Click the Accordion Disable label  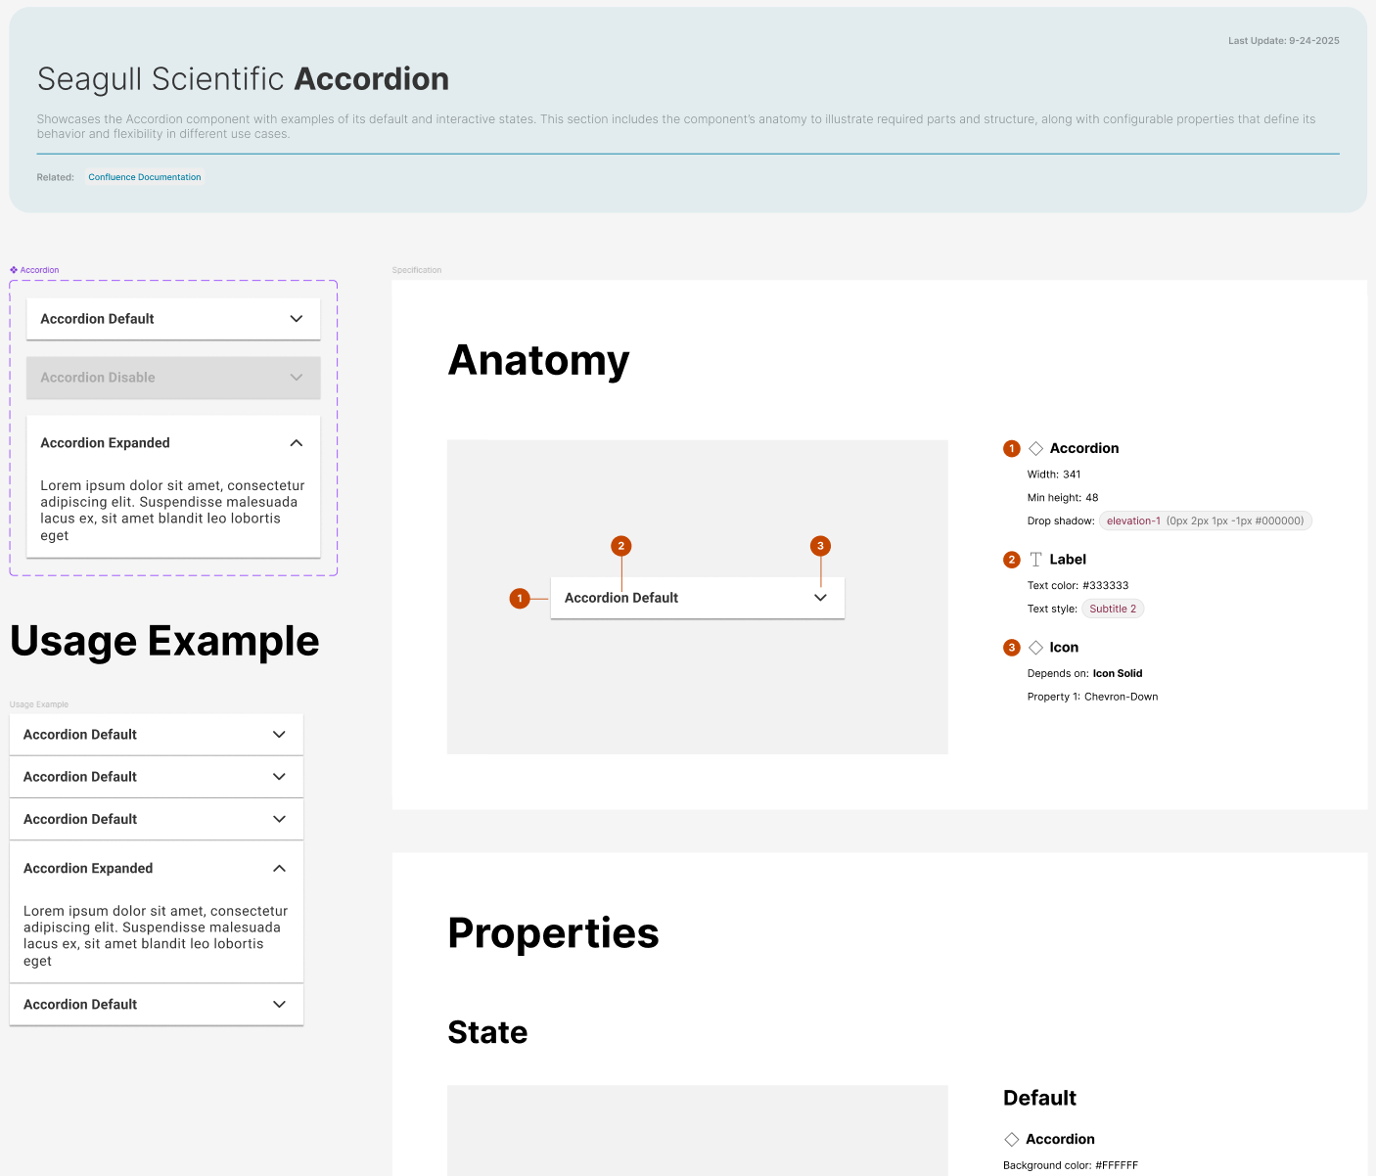[98, 378]
